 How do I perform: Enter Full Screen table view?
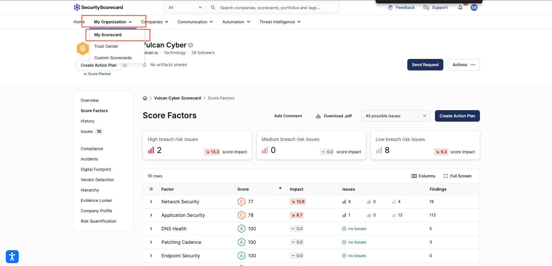point(457,176)
